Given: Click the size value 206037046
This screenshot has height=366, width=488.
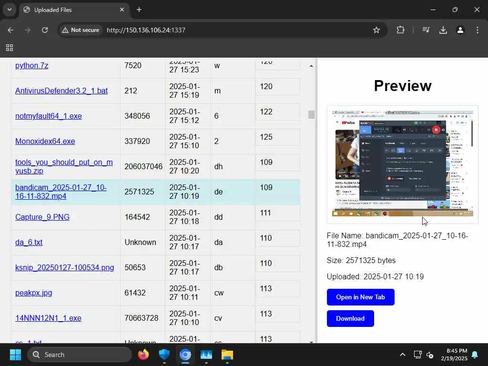Looking at the screenshot, I should pos(143,166).
